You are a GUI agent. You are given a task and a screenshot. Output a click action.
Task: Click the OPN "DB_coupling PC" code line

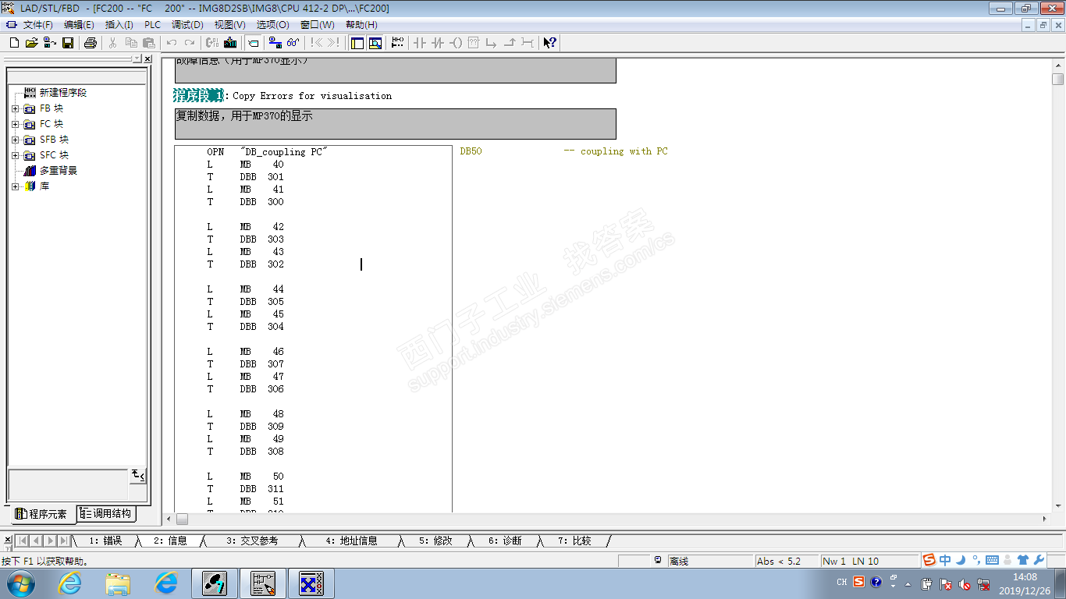coord(265,152)
